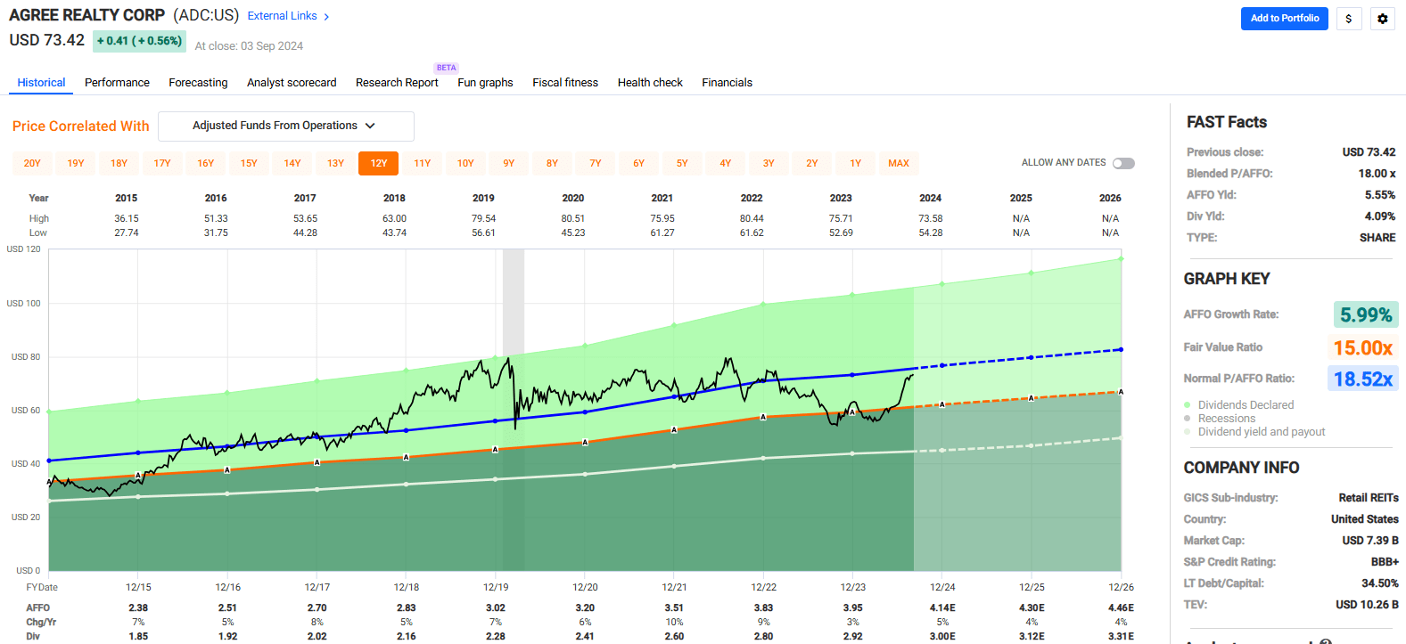Screen dimensions: 1406x644
Task: Select the 20Y time range
Action: coord(32,163)
